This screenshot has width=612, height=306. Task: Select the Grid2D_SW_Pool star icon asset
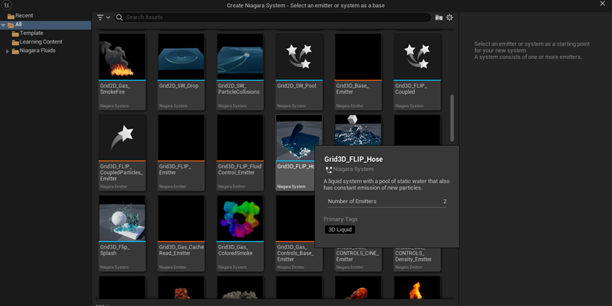coord(299,57)
